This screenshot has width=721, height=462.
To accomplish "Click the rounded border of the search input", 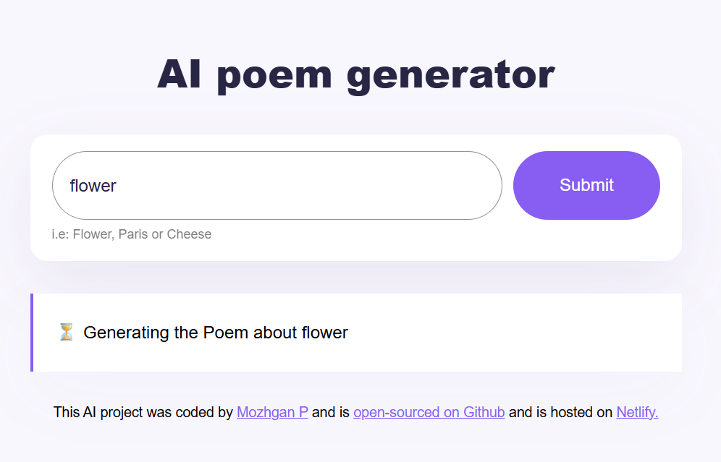I will (x=277, y=153).
